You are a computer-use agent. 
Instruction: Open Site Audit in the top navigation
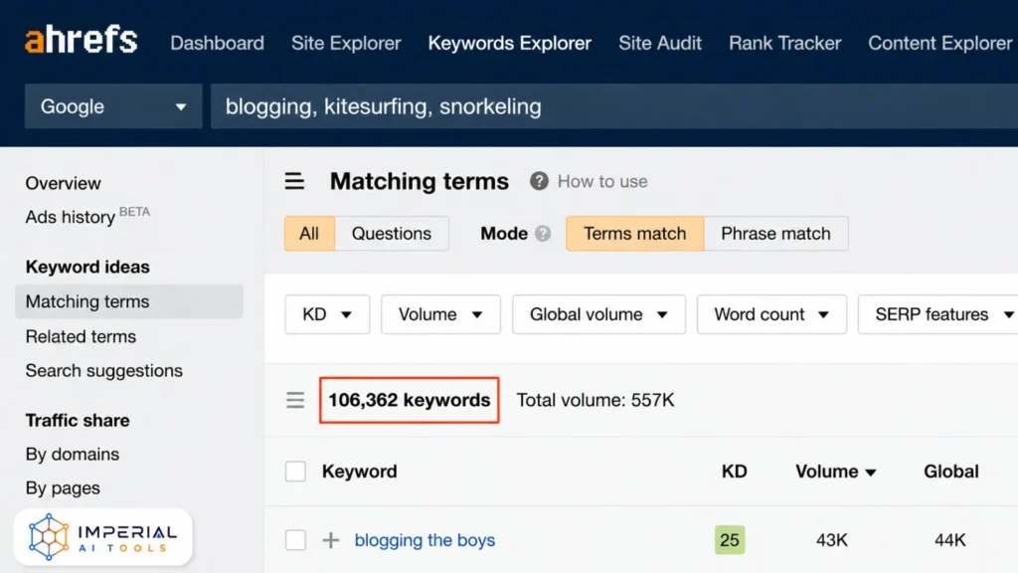click(660, 43)
